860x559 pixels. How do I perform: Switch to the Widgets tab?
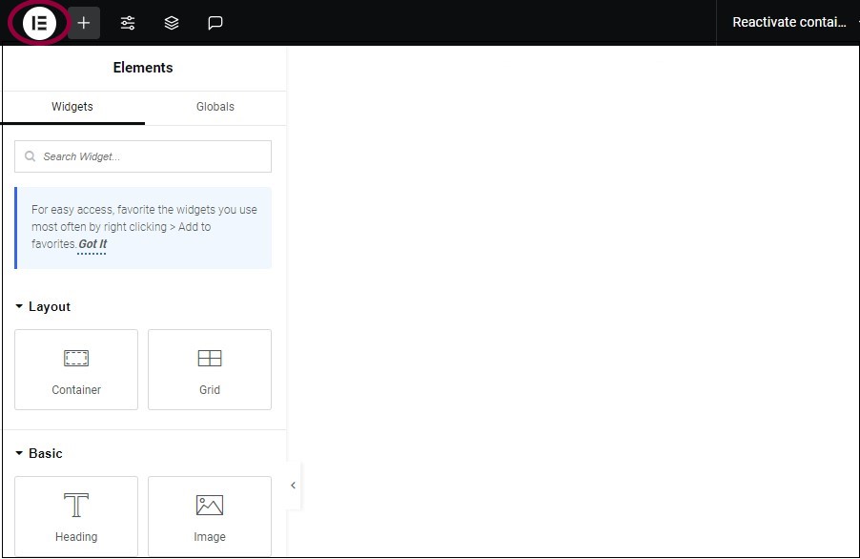(72, 107)
